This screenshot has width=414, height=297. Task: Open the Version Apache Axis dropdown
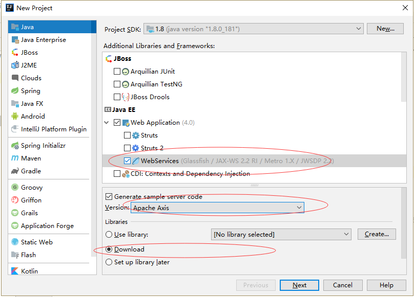(x=218, y=208)
